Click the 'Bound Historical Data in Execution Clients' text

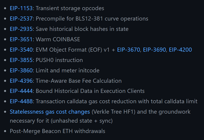coord(90,91)
